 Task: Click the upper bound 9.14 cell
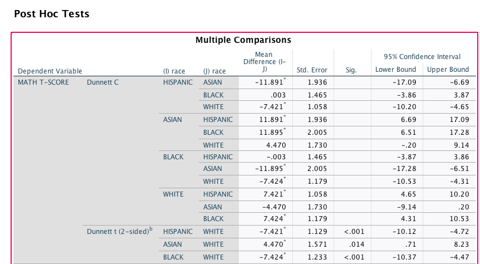[x=461, y=145]
